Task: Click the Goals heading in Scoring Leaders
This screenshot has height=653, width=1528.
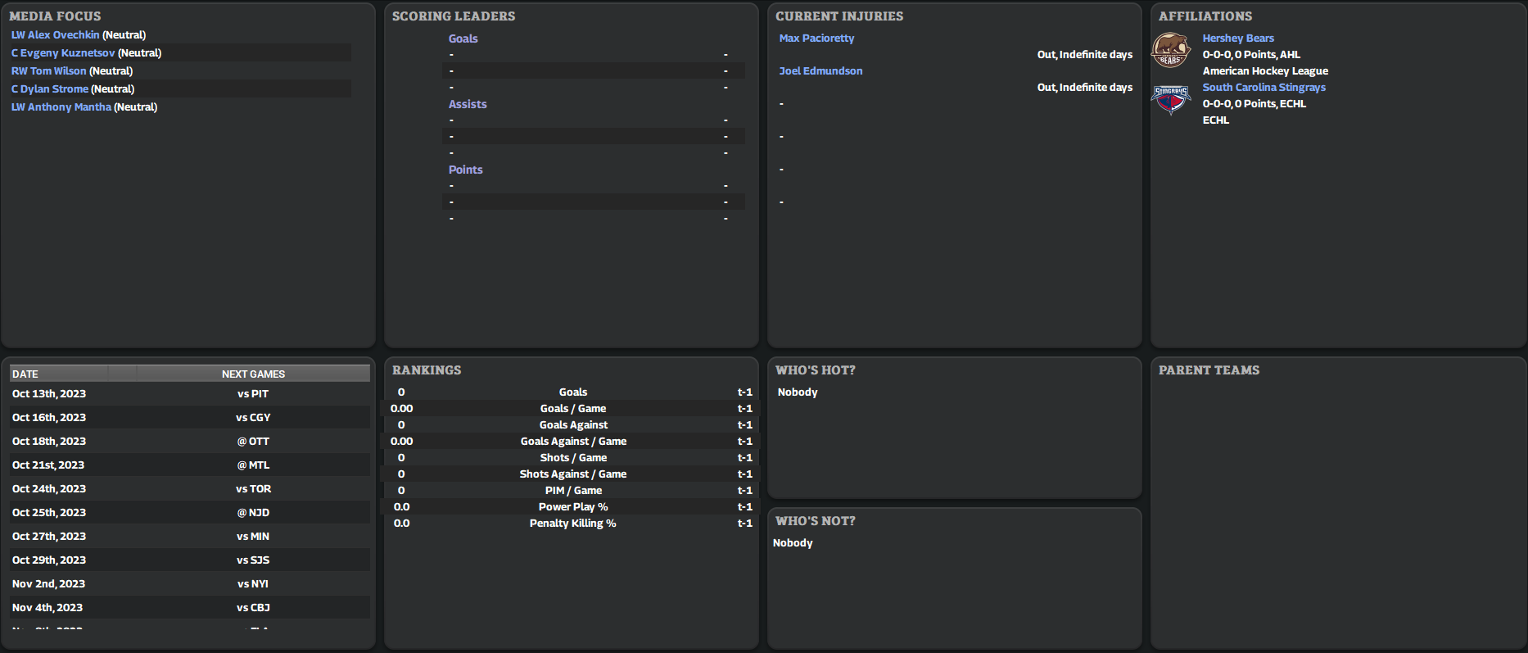Action: (x=463, y=39)
